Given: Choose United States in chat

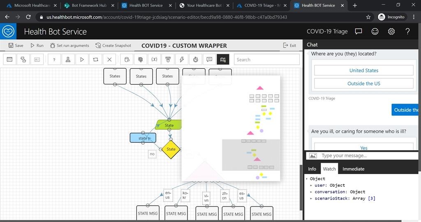Looking at the screenshot, I should [364, 70].
